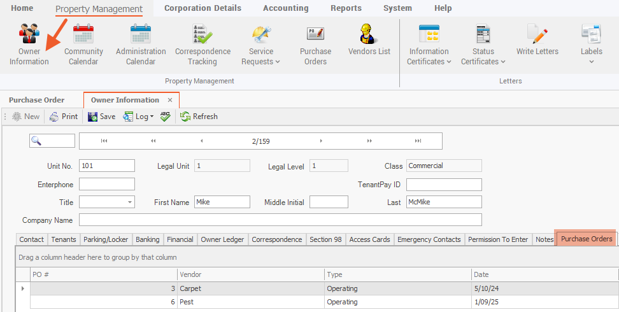619x312 pixels.
Task: Switch to the Contact tab
Action: tap(32, 239)
